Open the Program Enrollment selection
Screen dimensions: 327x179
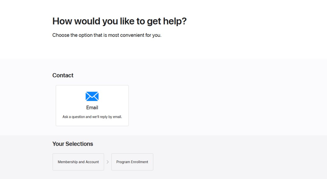(x=132, y=162)
